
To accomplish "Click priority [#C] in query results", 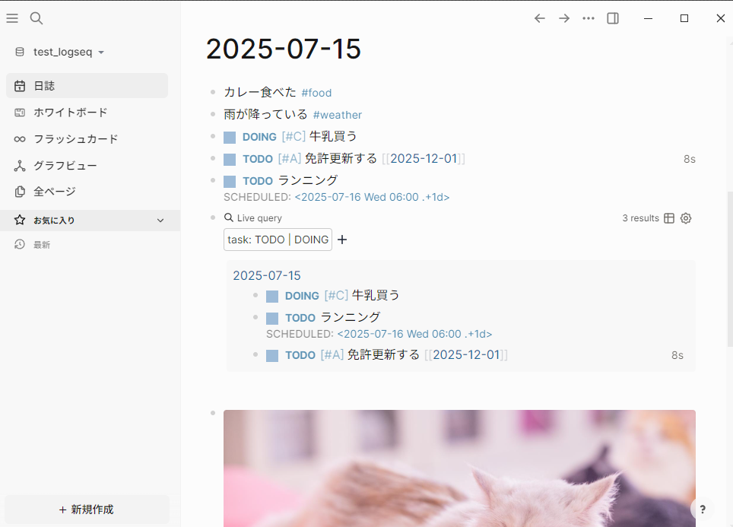I will point(336,296).
